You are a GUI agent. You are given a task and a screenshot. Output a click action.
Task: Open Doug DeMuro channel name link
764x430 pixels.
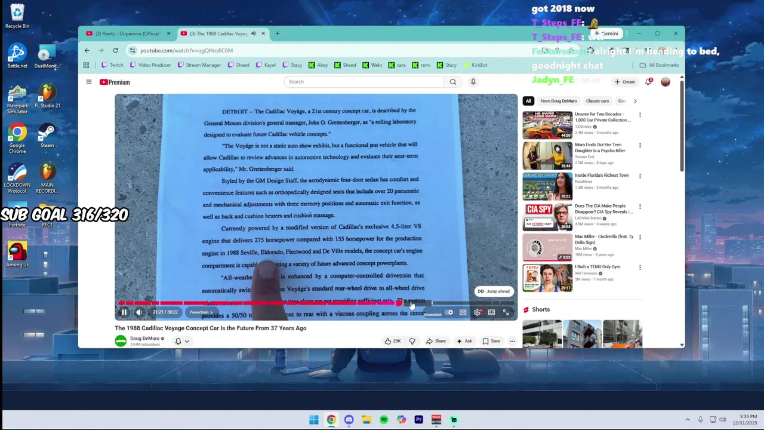click(144, 339)
